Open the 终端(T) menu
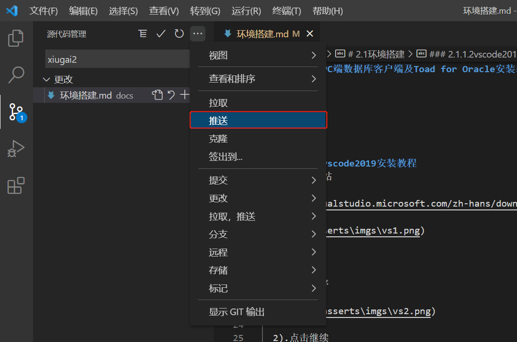 tap(287, 11)
